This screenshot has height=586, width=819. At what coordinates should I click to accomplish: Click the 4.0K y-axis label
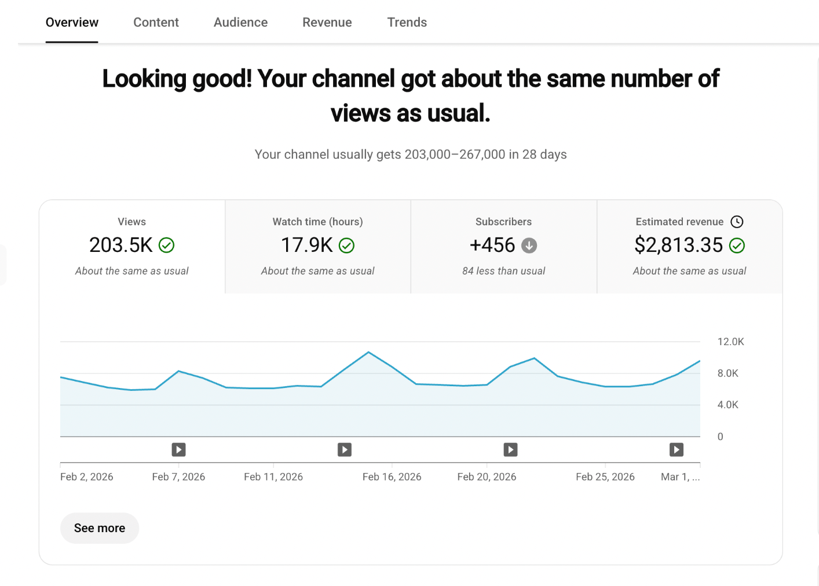click(x=728, y=405)
